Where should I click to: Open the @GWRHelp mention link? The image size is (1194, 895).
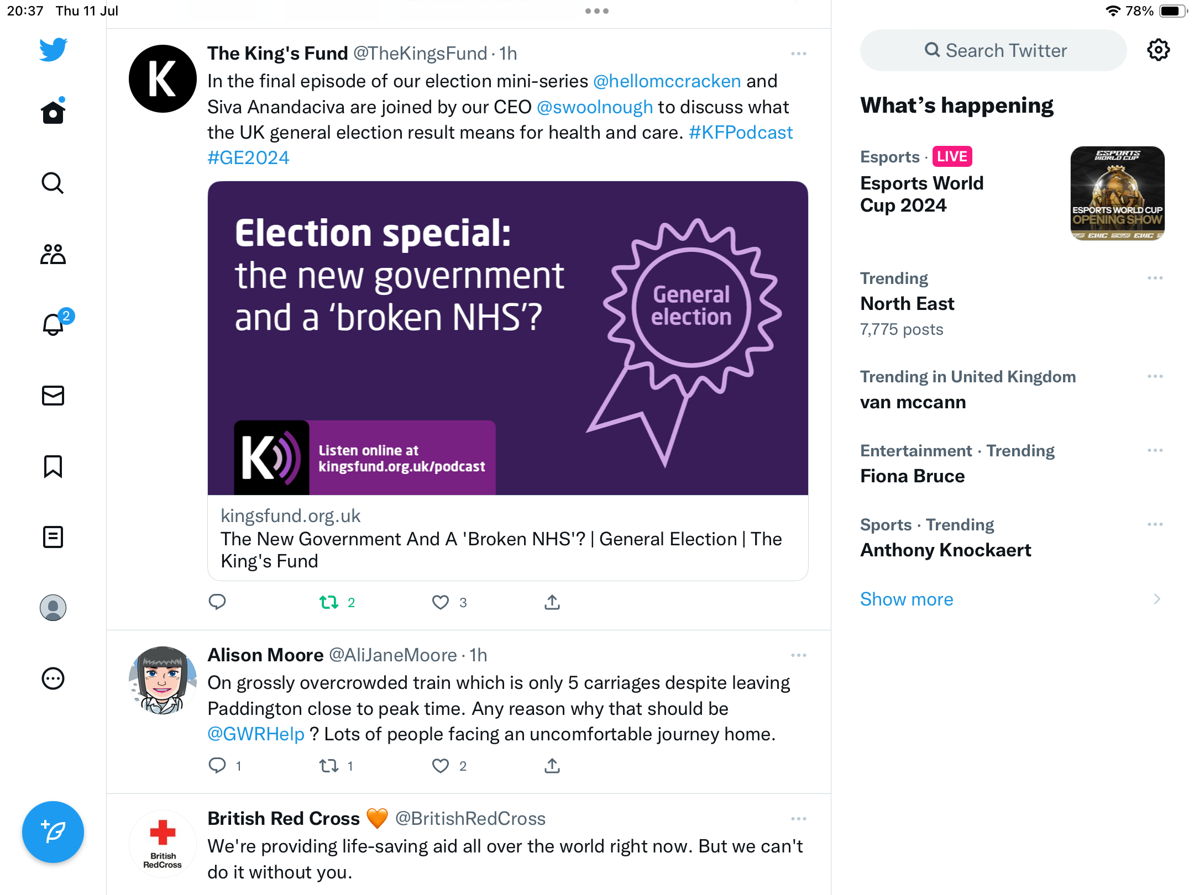(256, 734)
